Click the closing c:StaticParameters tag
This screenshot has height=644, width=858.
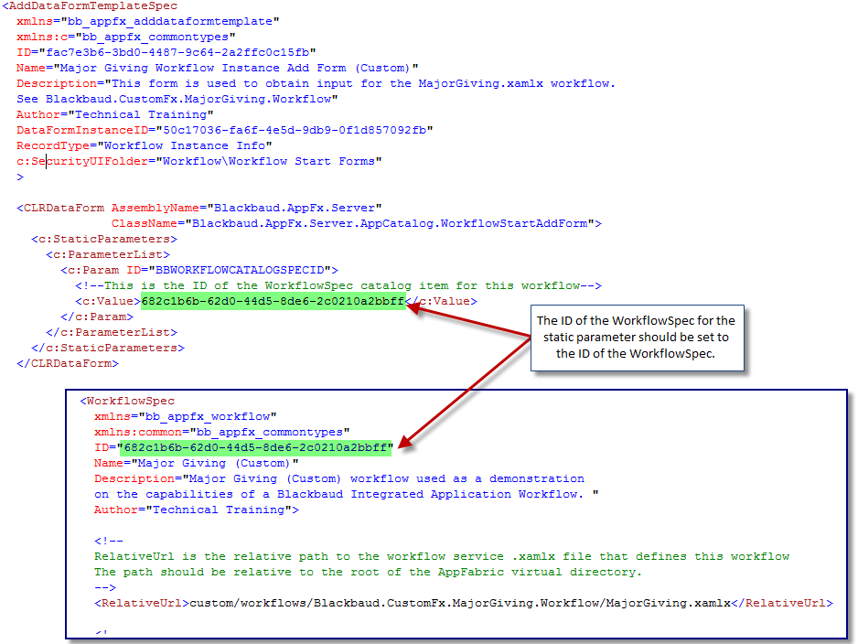click(108, 348)
